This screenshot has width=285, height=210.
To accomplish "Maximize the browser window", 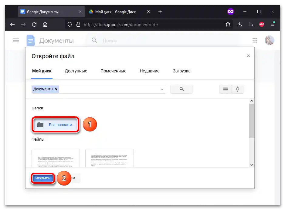I will [259, 12].
